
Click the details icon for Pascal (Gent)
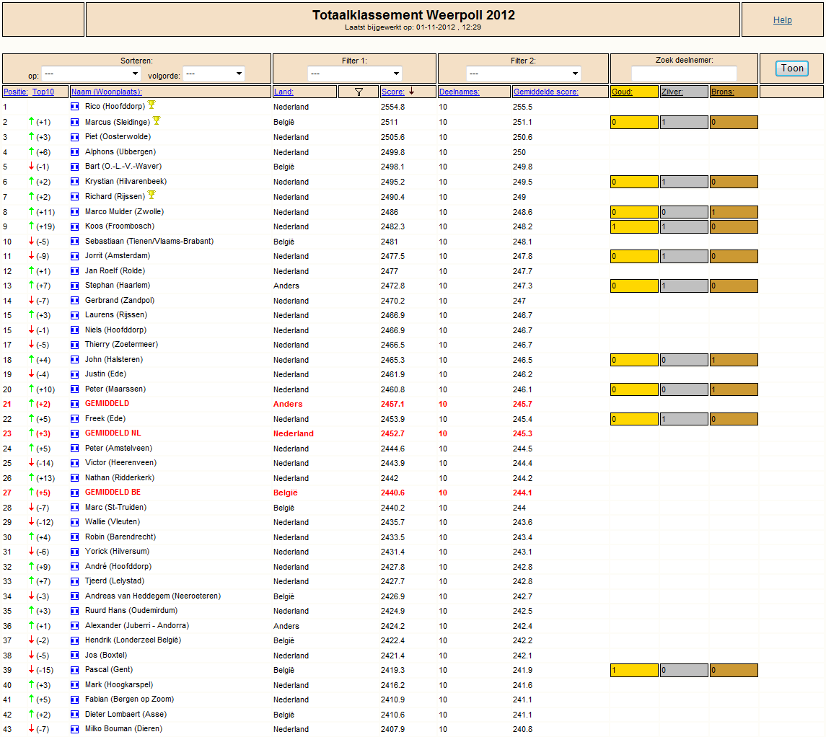tap(75, 670)
